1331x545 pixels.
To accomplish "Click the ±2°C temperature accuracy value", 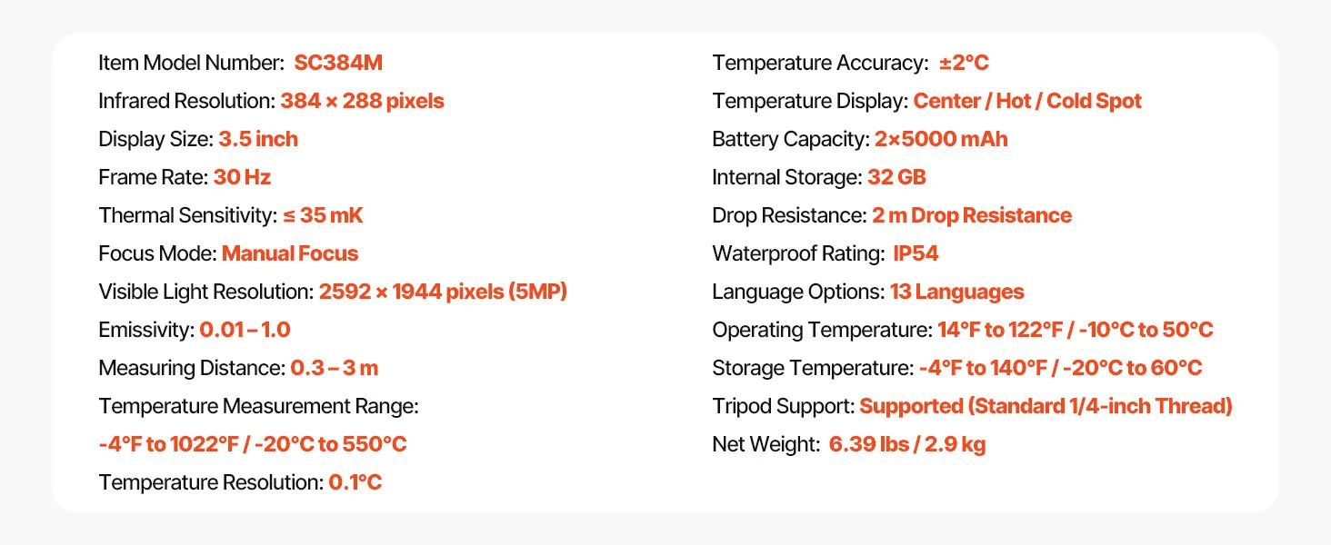I will point(963,63).
